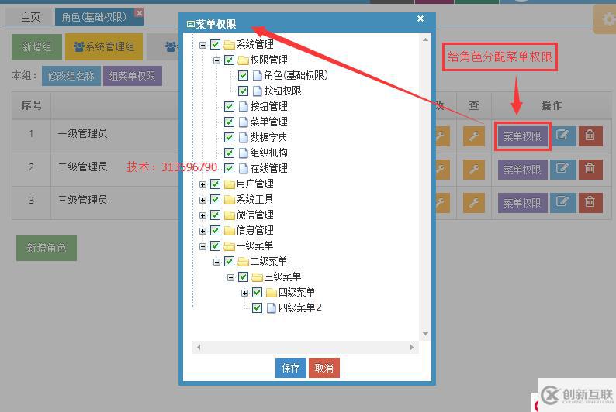Toggle the 四级菜单2 checkbox
Image resolution: width=616 pixels, height=412 pixels.
[257, 308]
